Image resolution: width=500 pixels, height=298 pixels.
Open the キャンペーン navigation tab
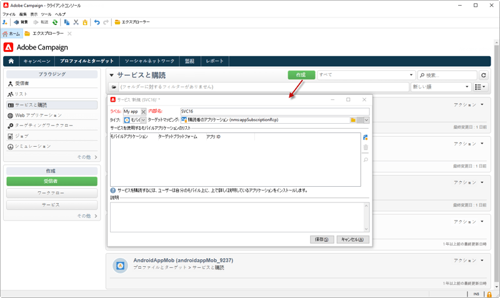(x=37, y=61)
